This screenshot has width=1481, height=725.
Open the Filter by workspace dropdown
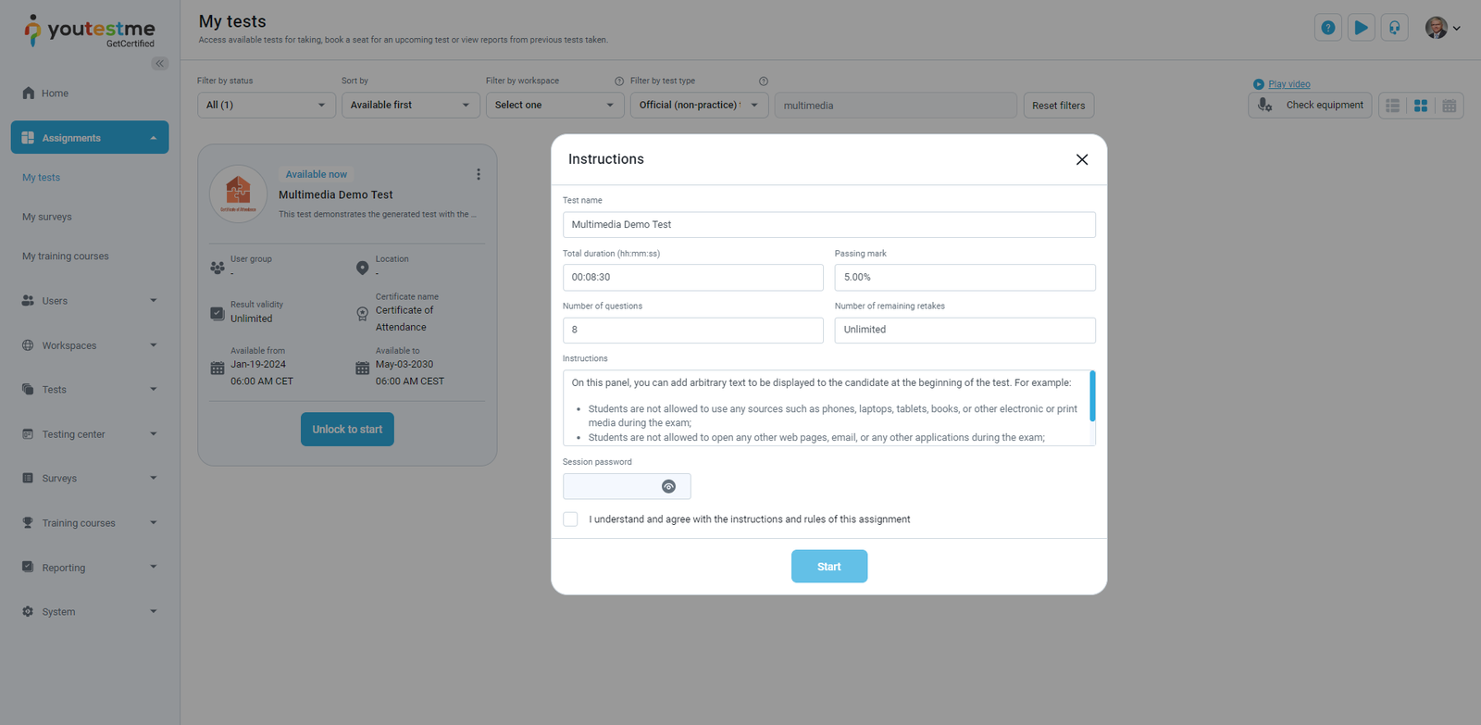(554, 106)
